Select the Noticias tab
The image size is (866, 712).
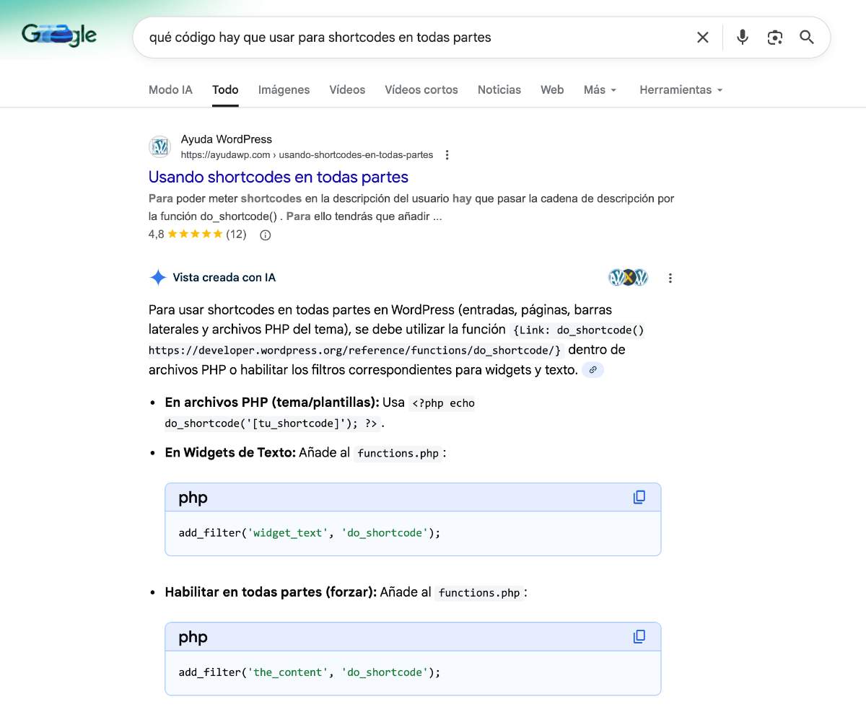499,89
